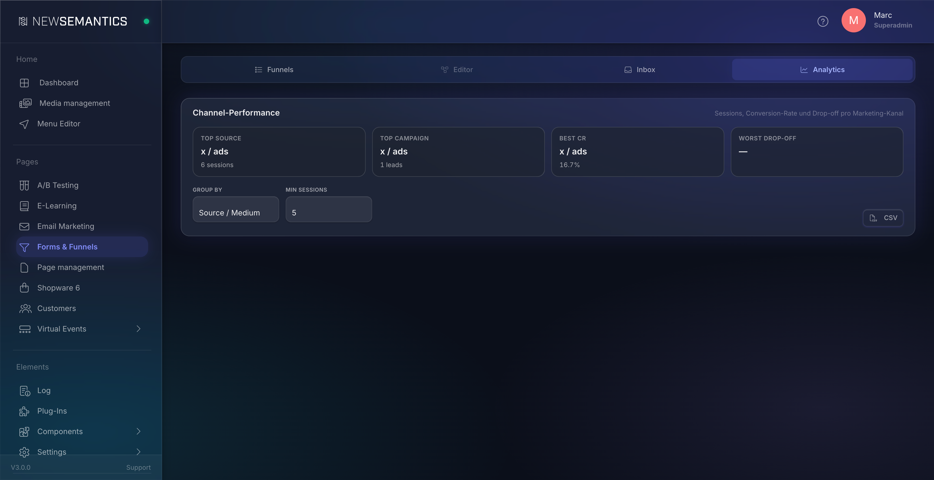
Task: Click the green status dot indicator
Action: 146,21
